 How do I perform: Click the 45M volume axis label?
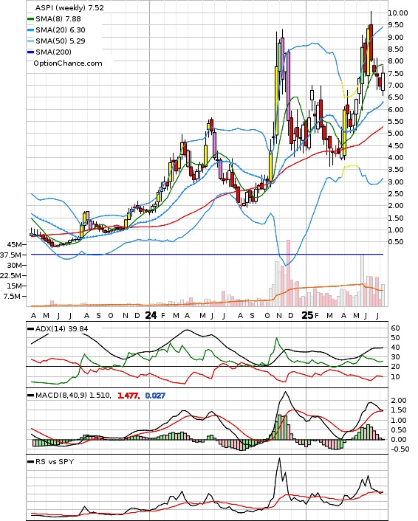14,244
